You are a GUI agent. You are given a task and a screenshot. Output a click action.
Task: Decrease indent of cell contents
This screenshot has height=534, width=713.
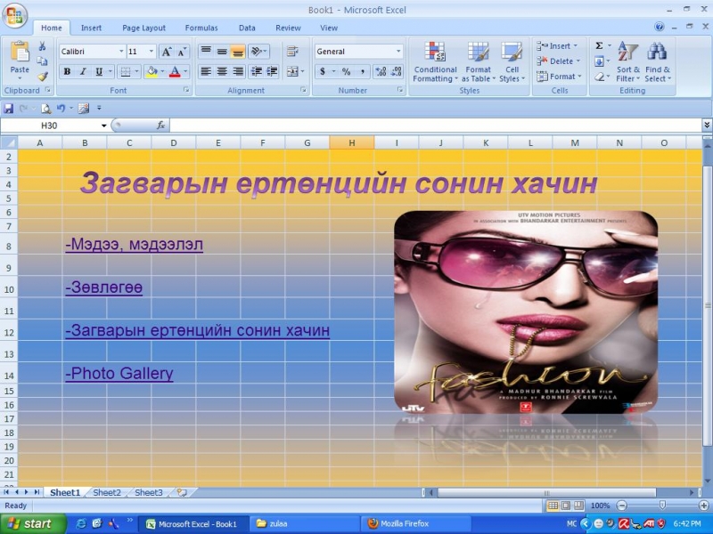click(x=257, y=72)
